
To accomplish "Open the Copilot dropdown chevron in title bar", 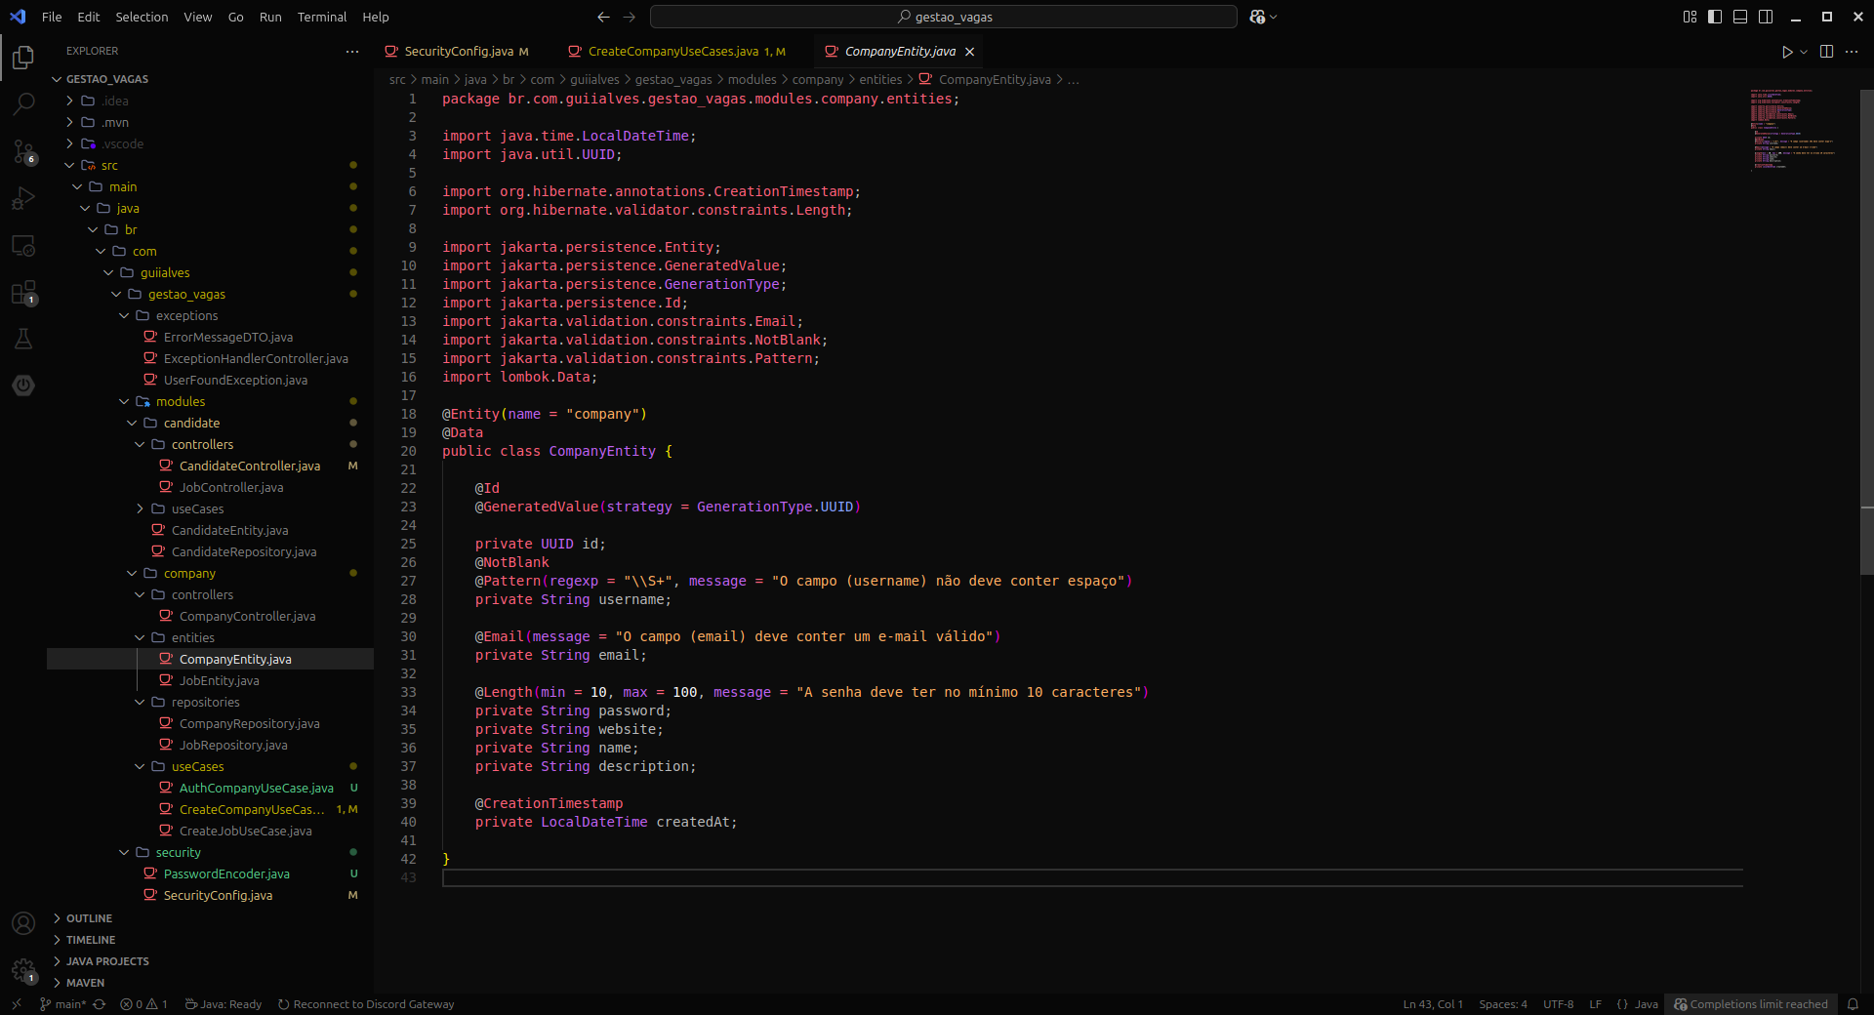I will pos(1273,17).
